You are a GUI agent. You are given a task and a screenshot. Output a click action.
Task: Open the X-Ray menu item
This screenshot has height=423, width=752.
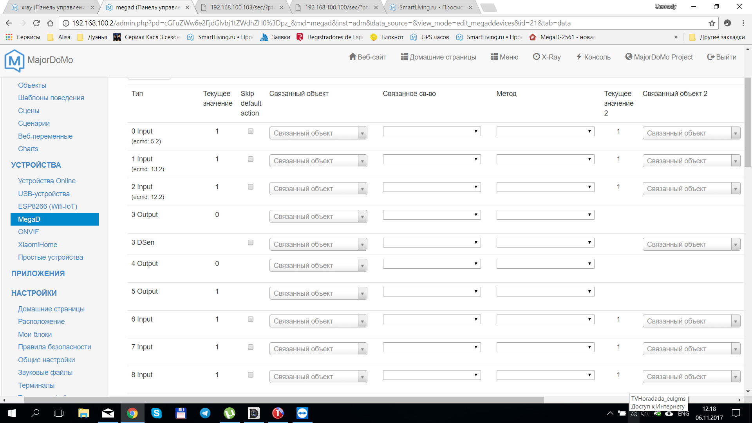[547, 57]
